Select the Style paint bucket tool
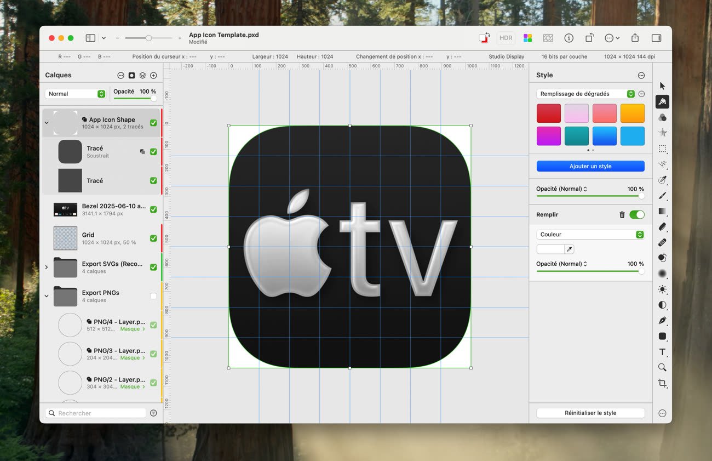 click(662, 101)
